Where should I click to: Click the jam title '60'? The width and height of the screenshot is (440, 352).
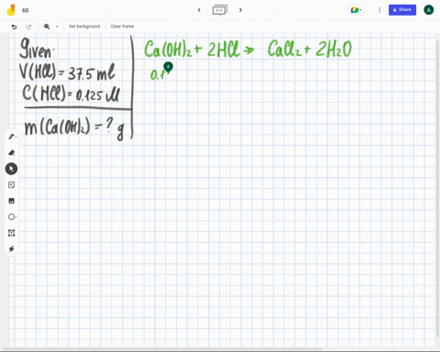pyautogui.click(x=26, y=10)
